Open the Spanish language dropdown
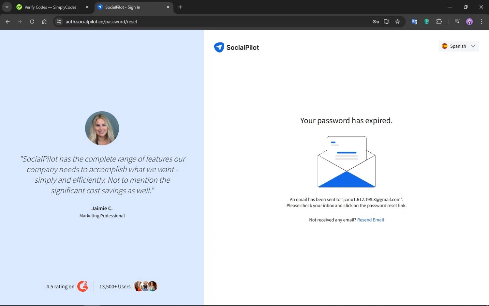This screenshot has height=306, width=489. coord(459,46)
